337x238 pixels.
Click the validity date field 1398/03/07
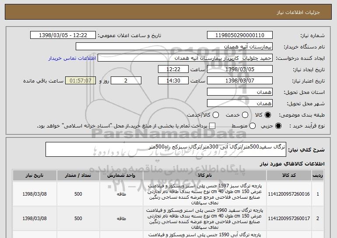[x=240, y=81]
